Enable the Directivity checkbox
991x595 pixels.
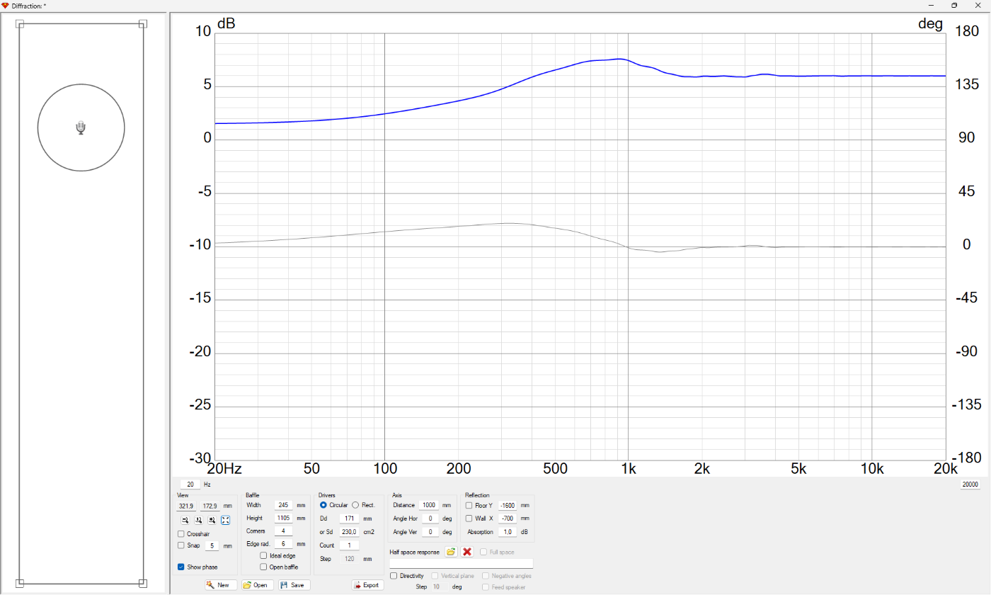pyautogui.click(x=394, y=576)
